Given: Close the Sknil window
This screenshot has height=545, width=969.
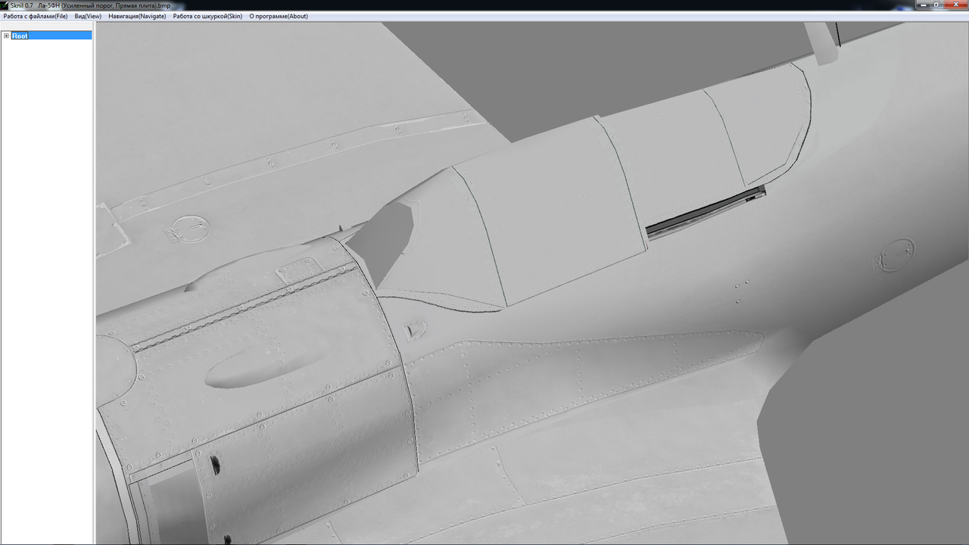Looking at the screenshot, I should click(955, 5).
